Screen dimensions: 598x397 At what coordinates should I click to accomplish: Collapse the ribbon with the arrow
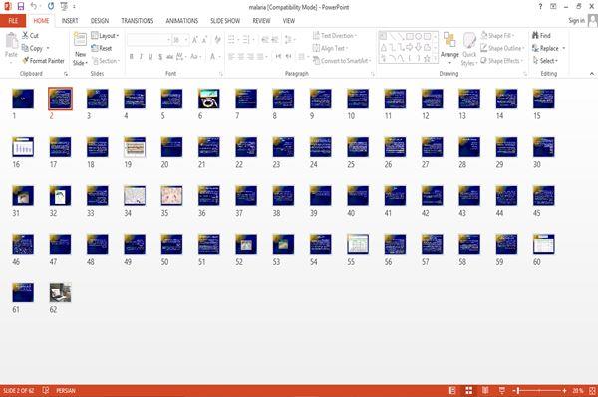coord(592,73)
